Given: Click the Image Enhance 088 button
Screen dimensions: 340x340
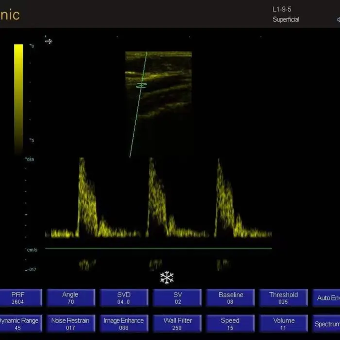Looking at the screenshot, I should 124,323.
